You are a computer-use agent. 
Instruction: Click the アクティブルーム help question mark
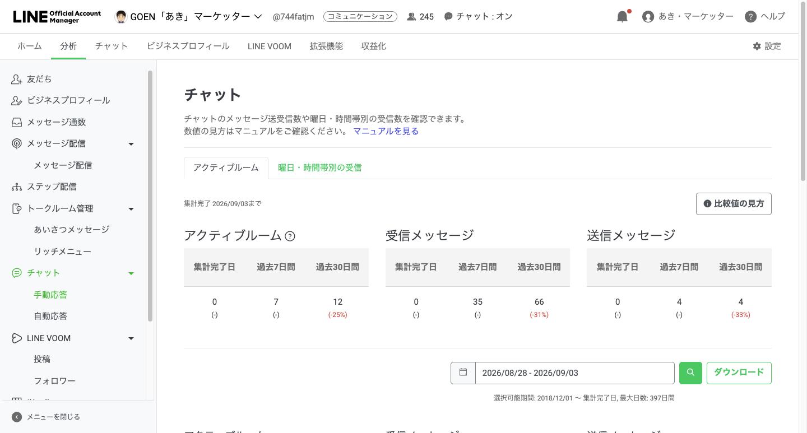pos(290,236)
